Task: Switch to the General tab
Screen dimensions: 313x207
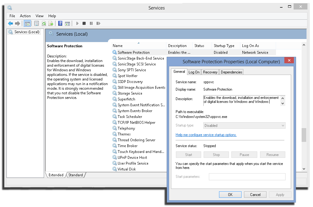Action: click(x=179, y=72)
